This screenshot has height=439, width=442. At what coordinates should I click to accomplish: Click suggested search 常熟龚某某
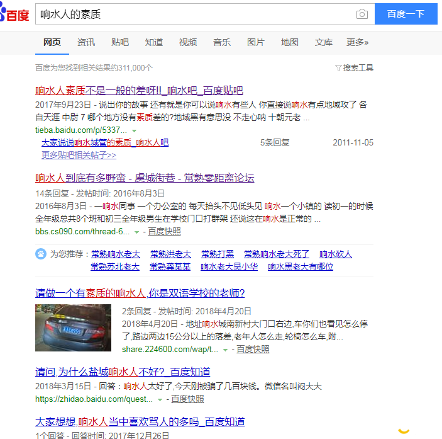click(170, 266)
